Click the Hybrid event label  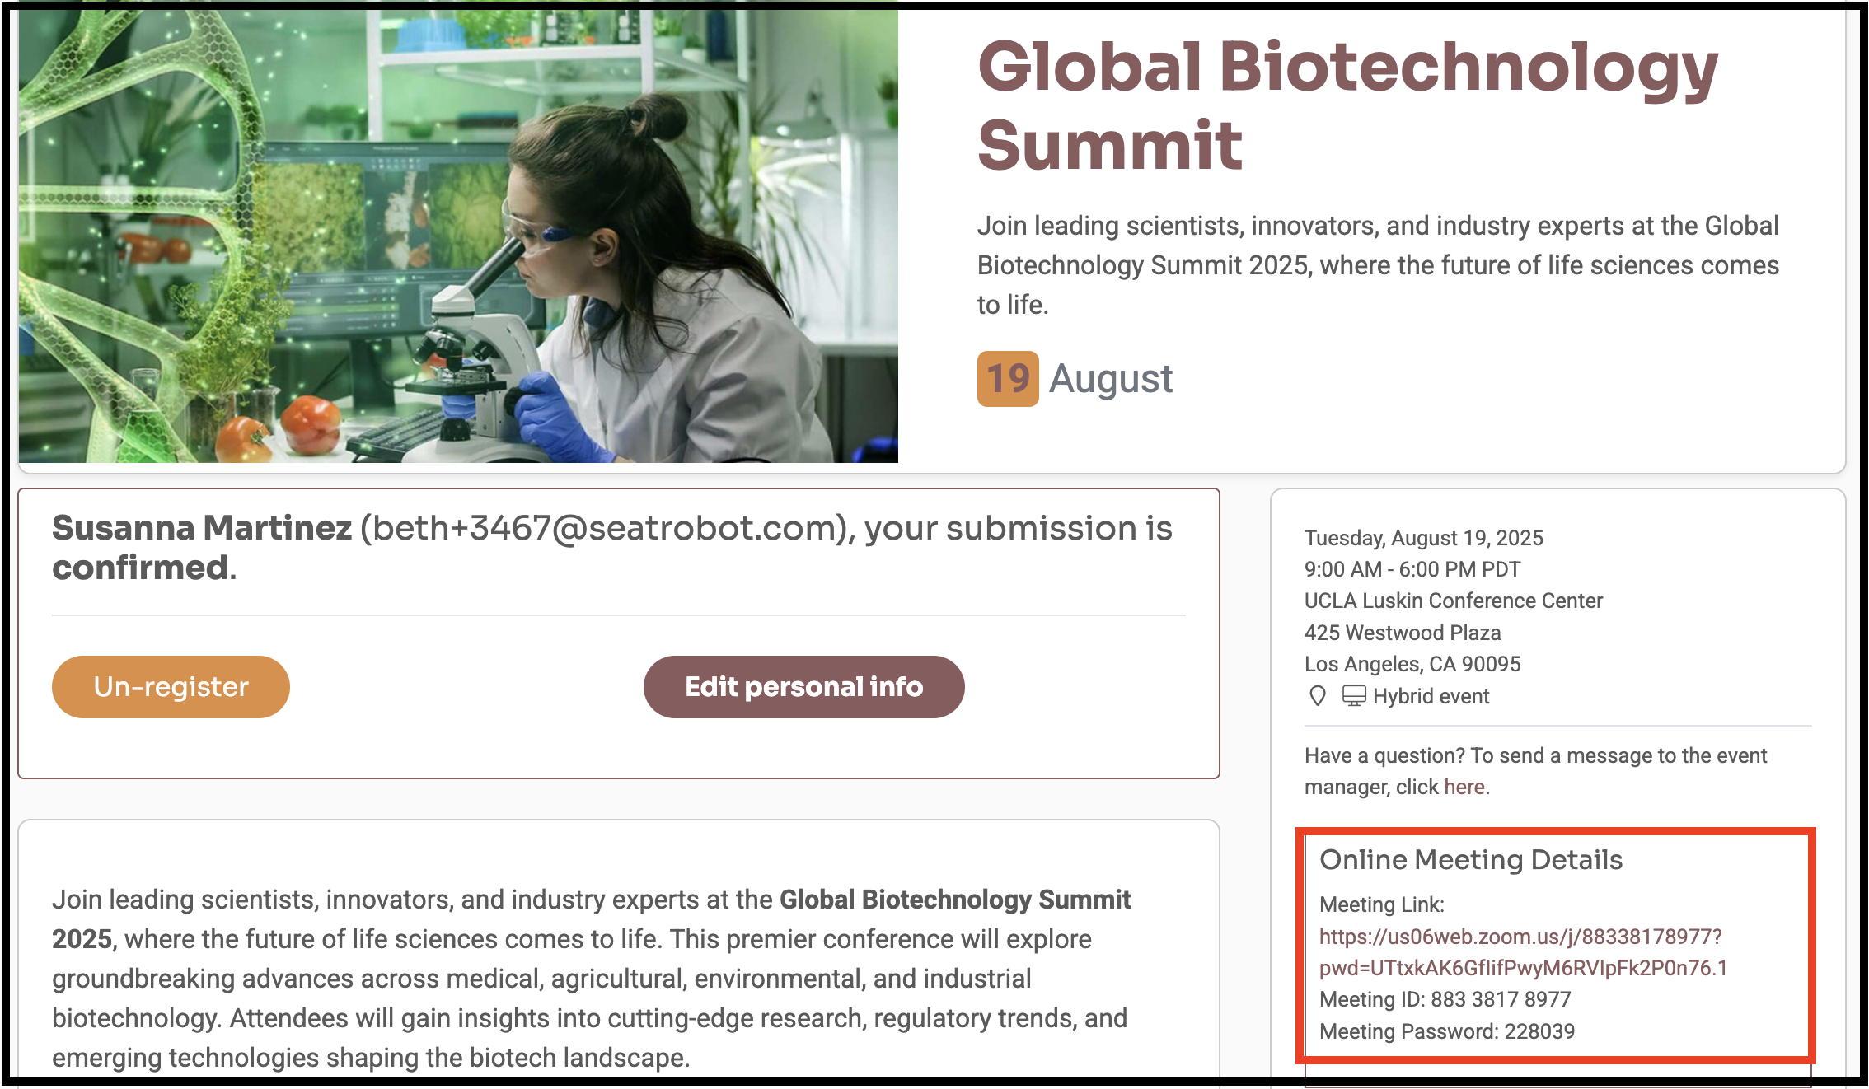(x=1431, y=696)
